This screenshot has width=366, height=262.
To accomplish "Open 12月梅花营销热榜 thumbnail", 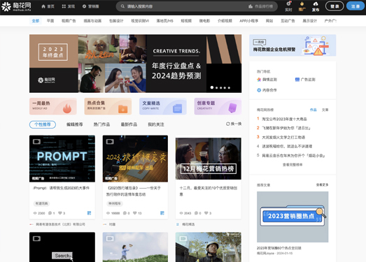I will 209,159.
